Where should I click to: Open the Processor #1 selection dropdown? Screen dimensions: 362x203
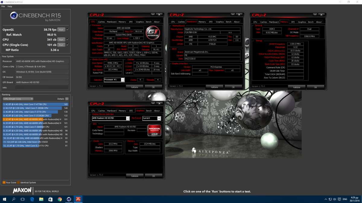(114, 80)
